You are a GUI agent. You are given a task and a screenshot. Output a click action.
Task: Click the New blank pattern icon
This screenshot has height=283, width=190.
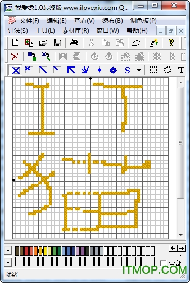pos(16,43)
